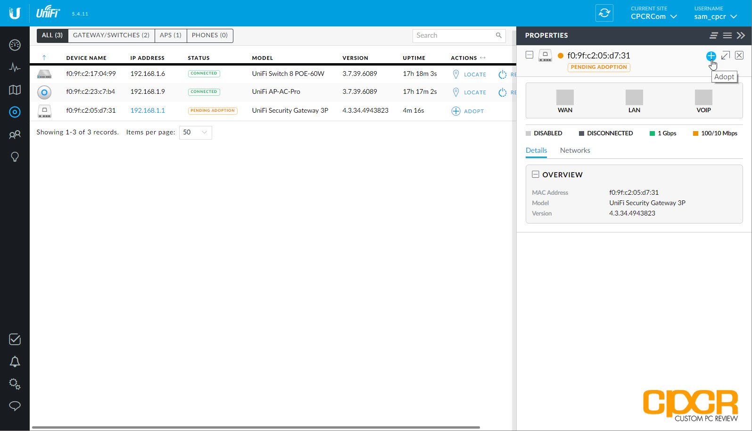
Task: Sort by VERSION column
Action: [355, 58]
